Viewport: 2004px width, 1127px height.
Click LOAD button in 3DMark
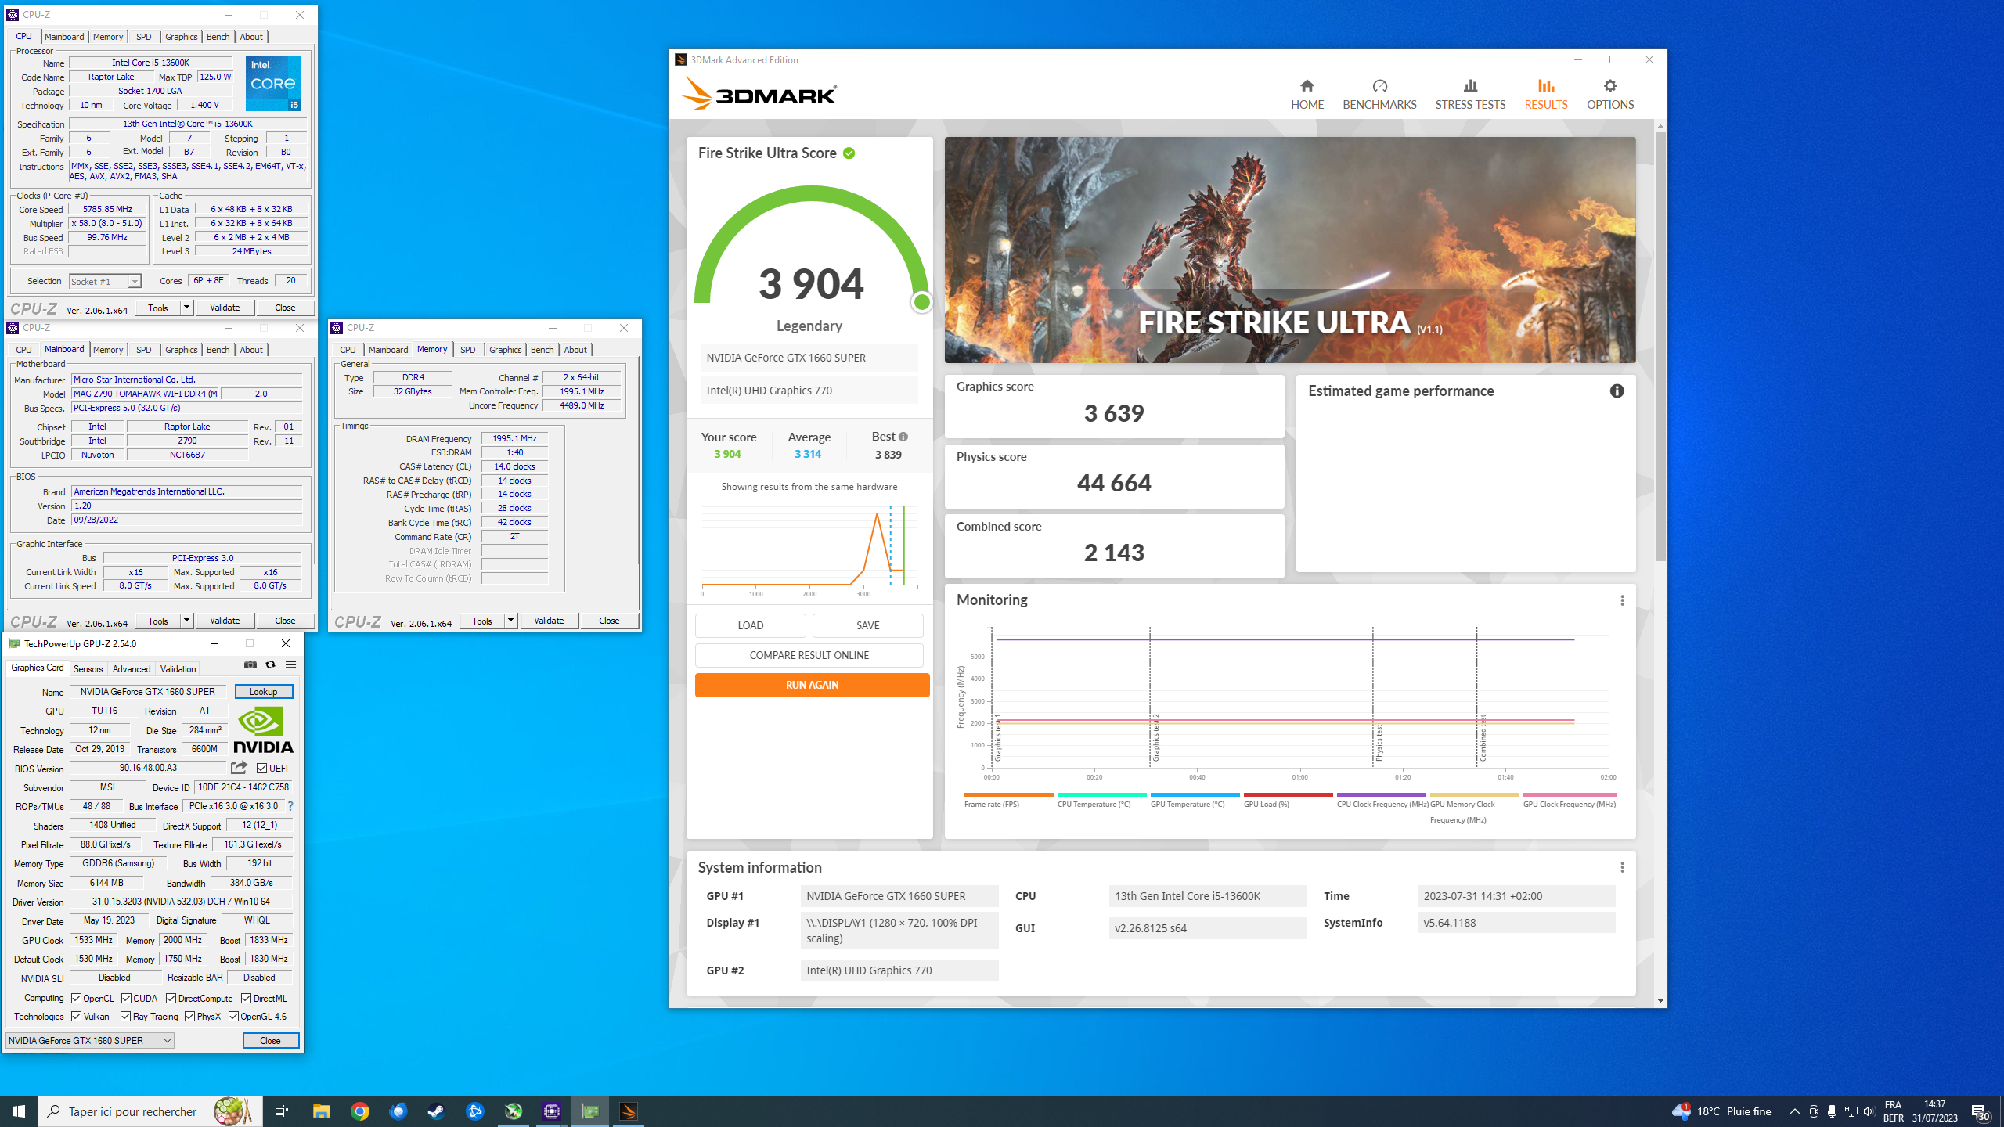pos(750,625)
